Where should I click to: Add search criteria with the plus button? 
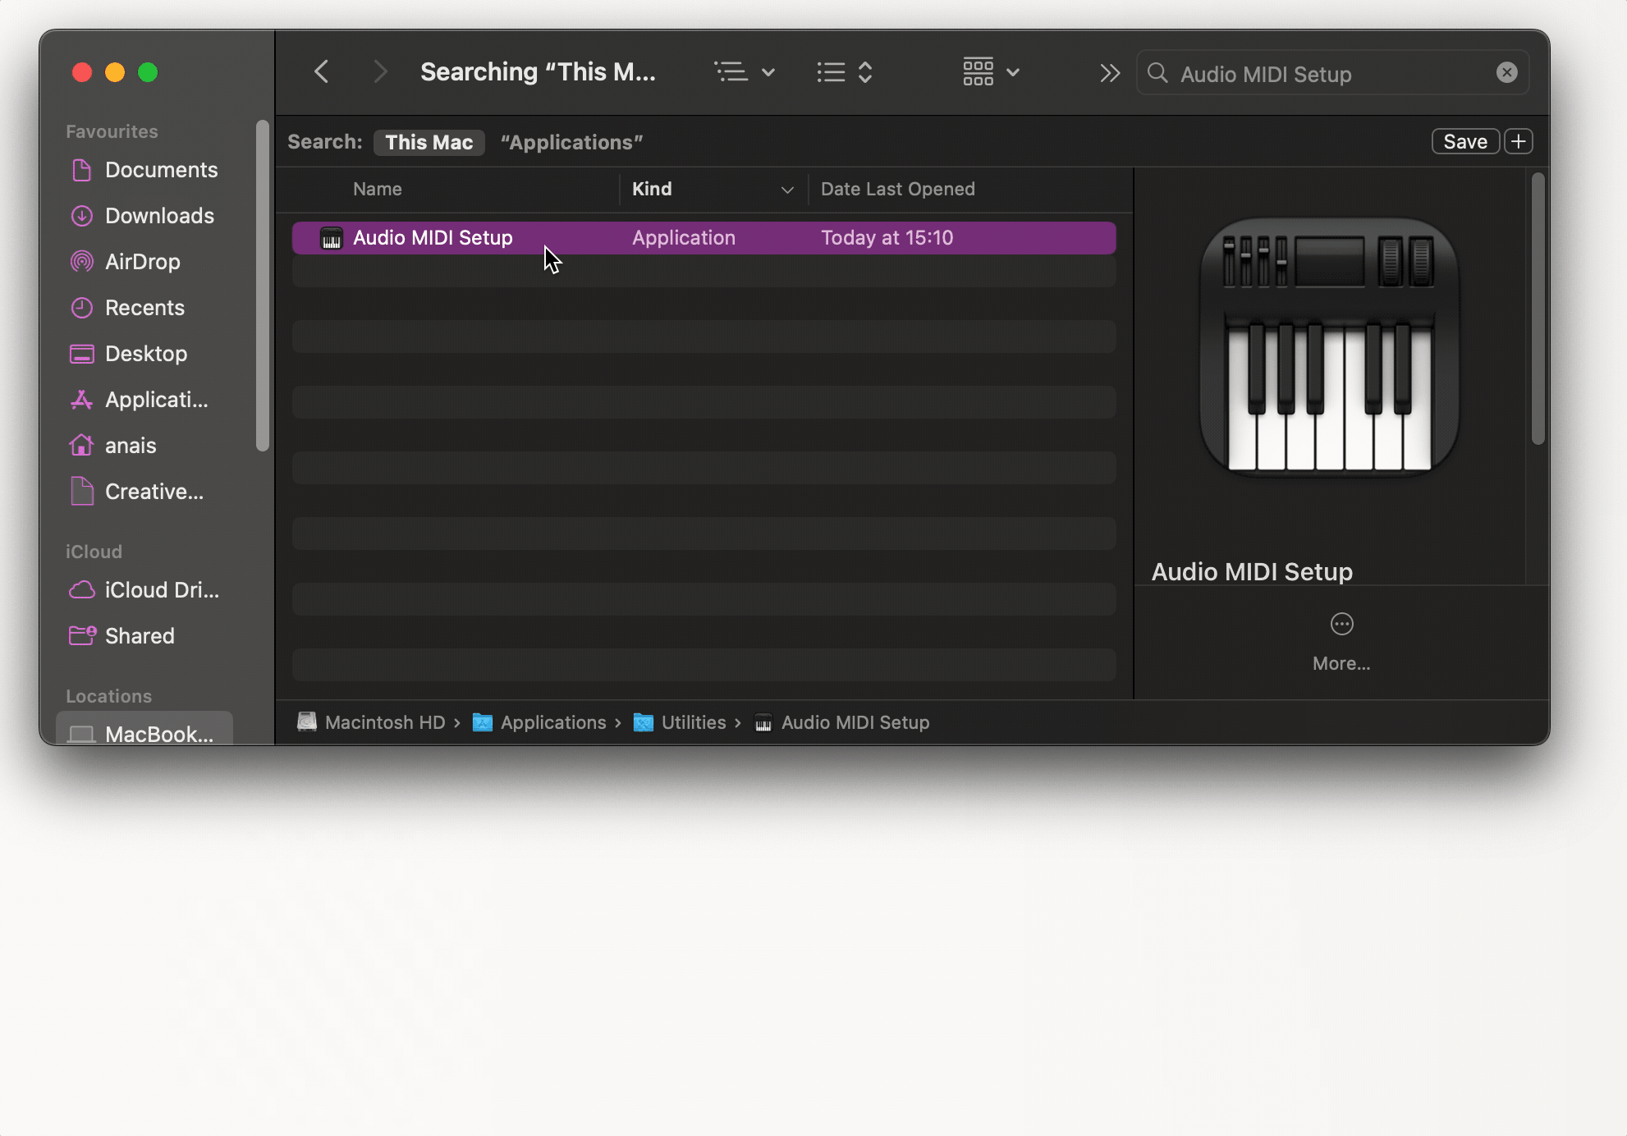(x=1519, y=142)
